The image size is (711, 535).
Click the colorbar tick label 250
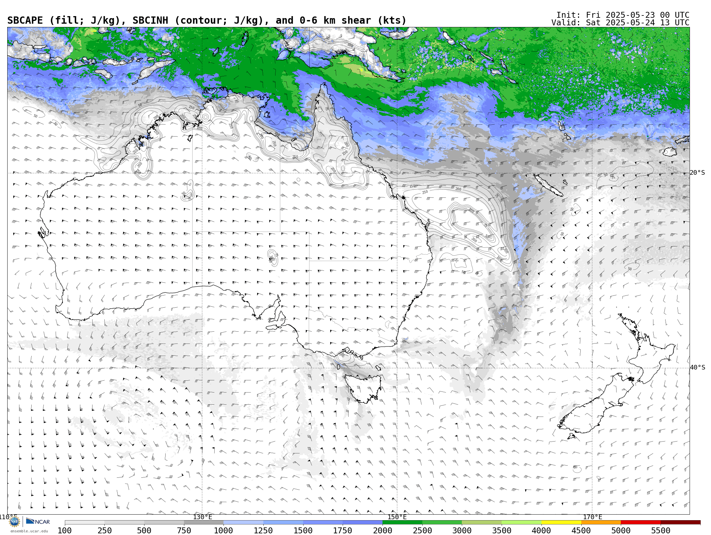[104, 531]
